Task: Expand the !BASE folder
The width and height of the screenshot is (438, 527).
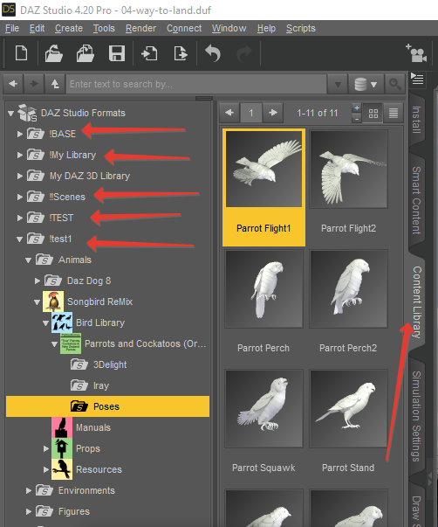Action: 20,134
